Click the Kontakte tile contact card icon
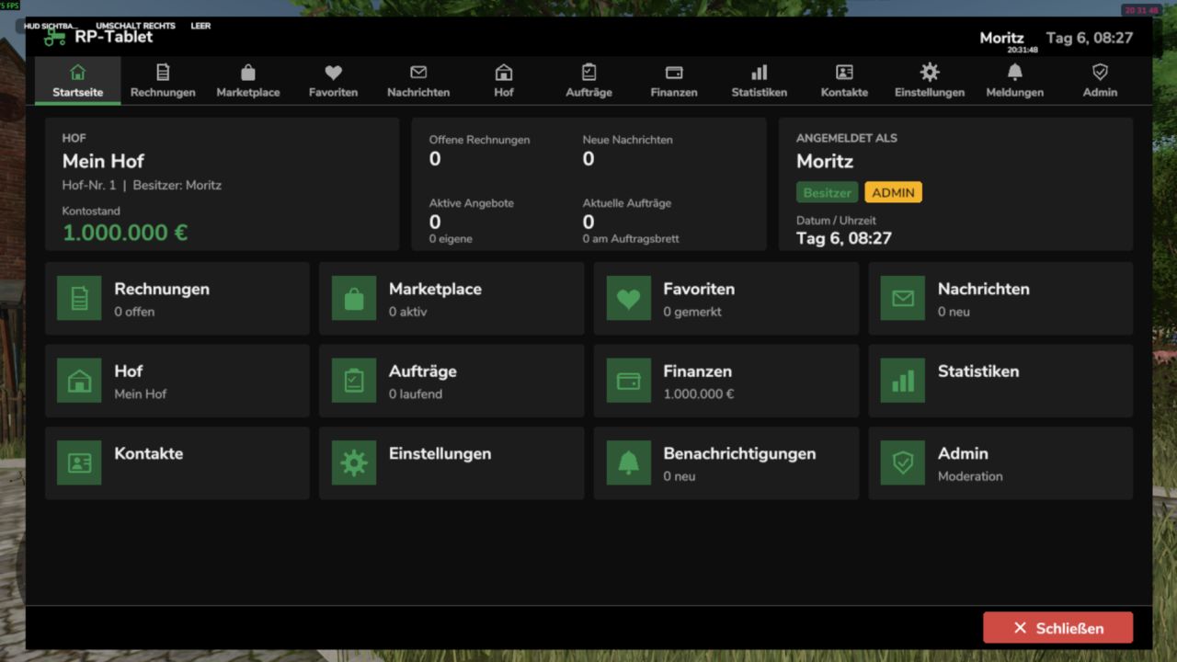This screenshot has width=1177, height=662. tap(79, 462)
